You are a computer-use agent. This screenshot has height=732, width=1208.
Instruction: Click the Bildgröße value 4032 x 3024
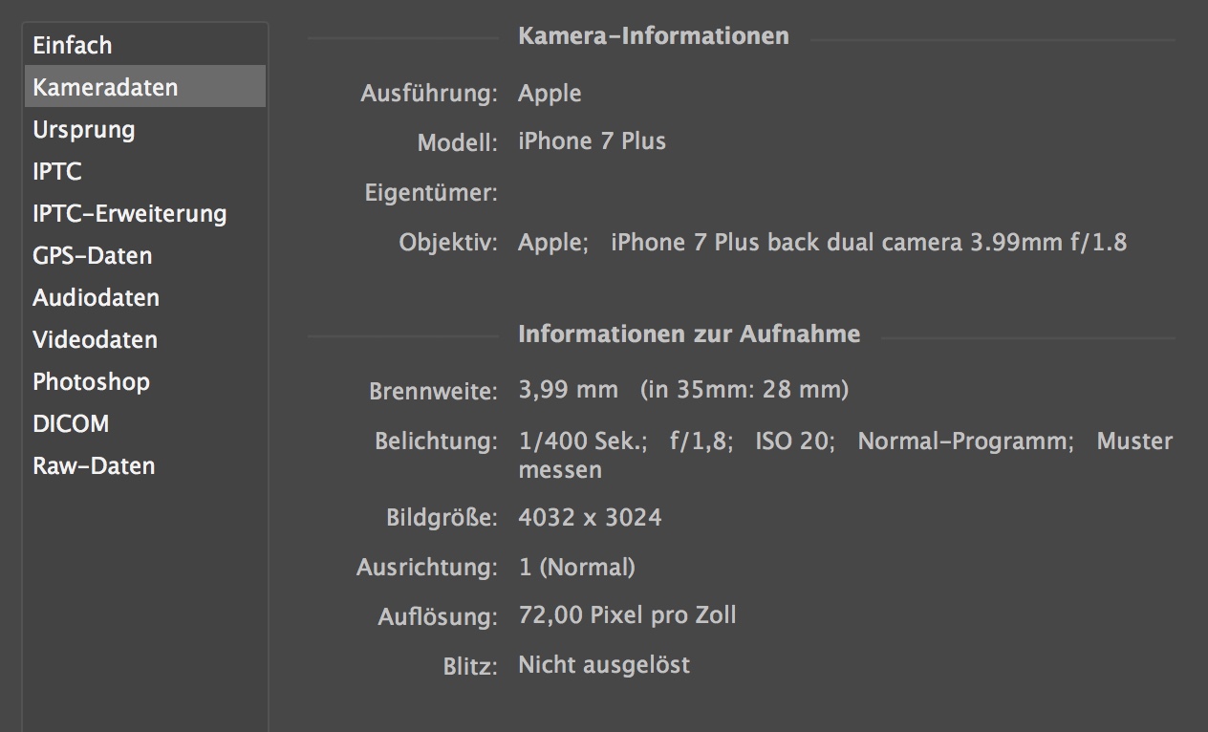(590, 518)
